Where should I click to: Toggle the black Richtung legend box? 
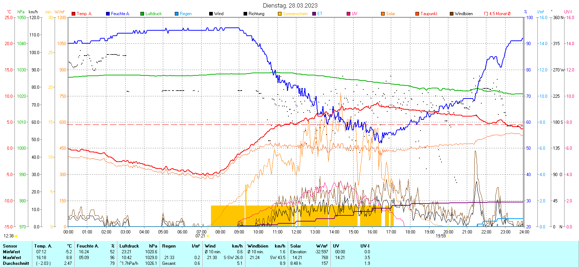point(245,14)
